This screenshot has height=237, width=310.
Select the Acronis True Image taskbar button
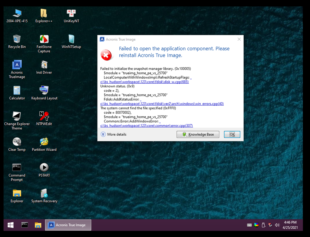pos(68,225)
